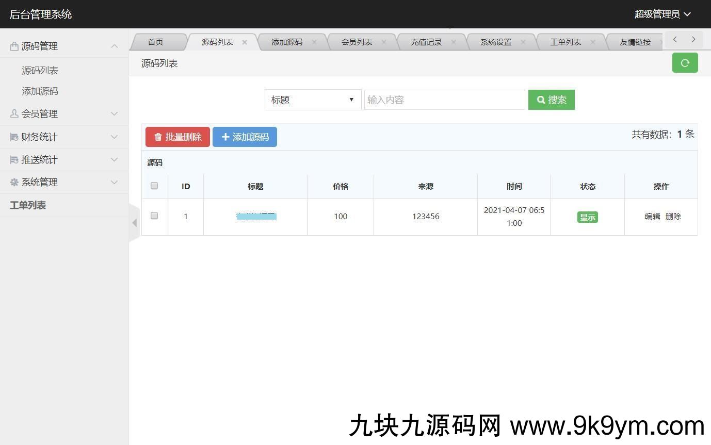Open the 超级管理员 account dropdown
The image size is (711, 445).
pos(662,14)
